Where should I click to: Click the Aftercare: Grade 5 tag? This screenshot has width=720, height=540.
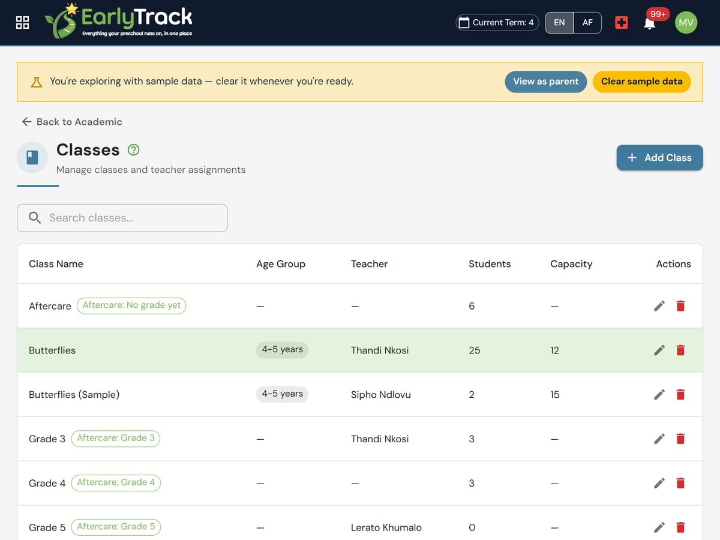[116, 527]
